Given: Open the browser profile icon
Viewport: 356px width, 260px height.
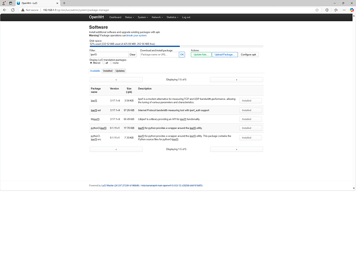Looking at the screenshot, I should tap(4, 3).
